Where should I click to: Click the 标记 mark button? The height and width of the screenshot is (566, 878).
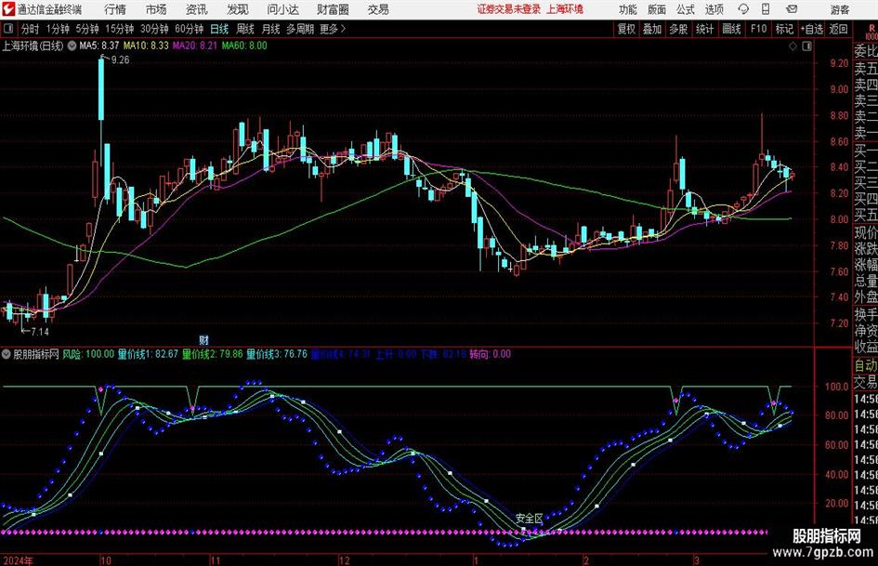click(784, 29)
